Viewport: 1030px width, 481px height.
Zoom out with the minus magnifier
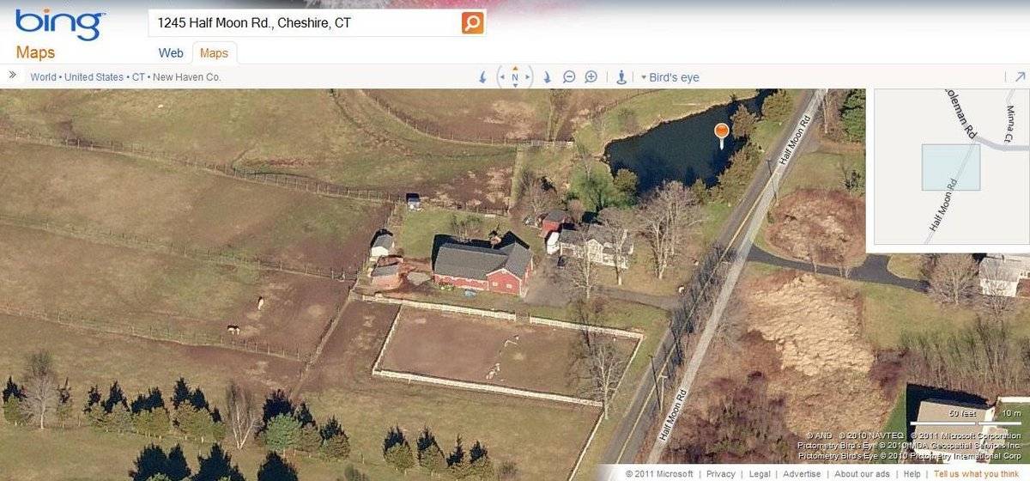(569, 77)
